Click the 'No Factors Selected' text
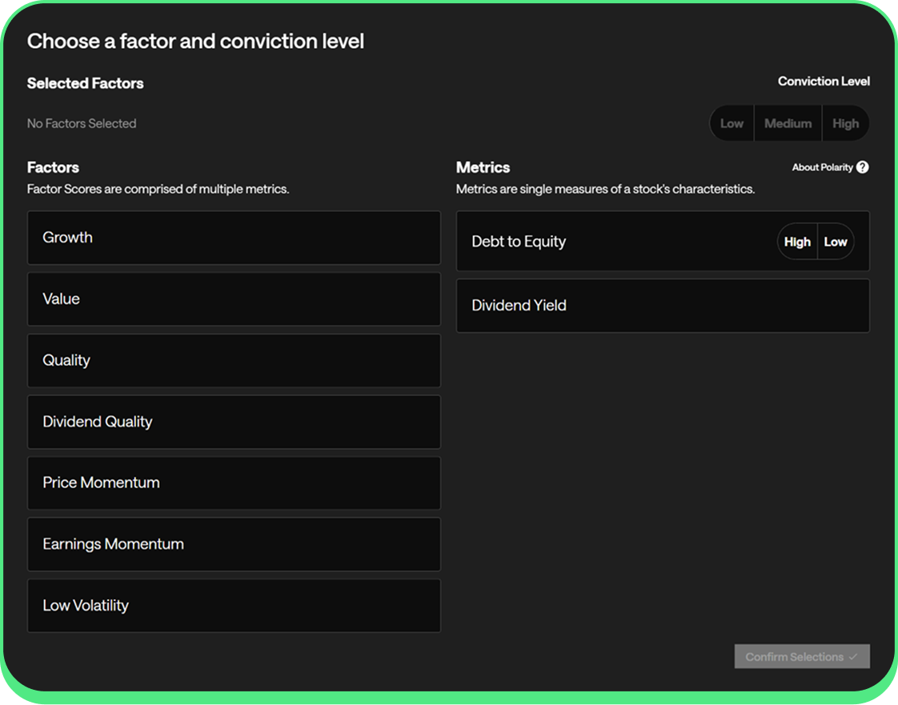The height and width of the screenshot is (705, 898). (x=82, y=124)
